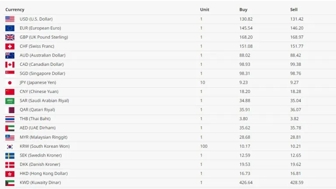Click the South Korean flag icon
The image size is (336, 189).
[10, 146]
